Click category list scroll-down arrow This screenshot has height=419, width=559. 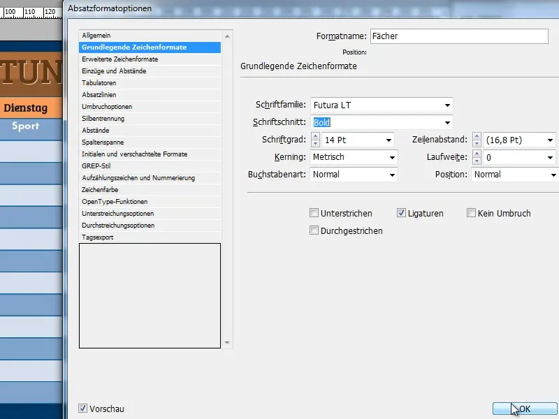(x=227, y=343)
